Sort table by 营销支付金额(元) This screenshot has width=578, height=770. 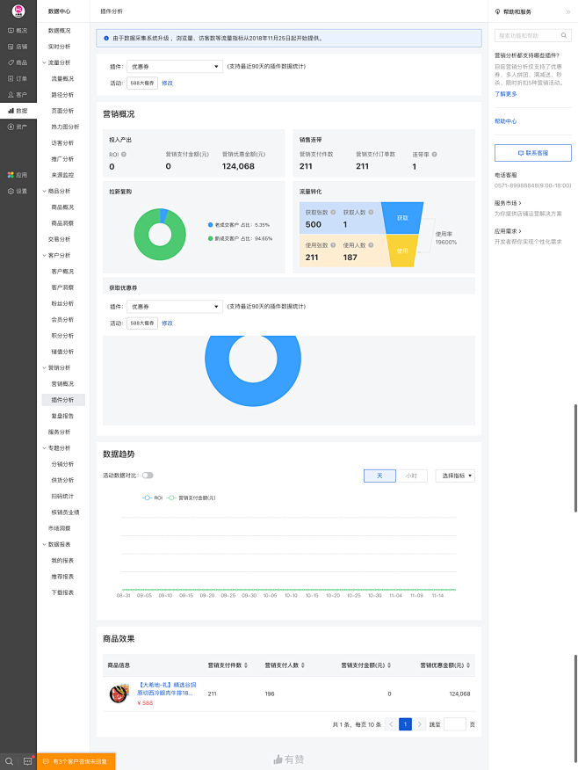click(389, 665)
